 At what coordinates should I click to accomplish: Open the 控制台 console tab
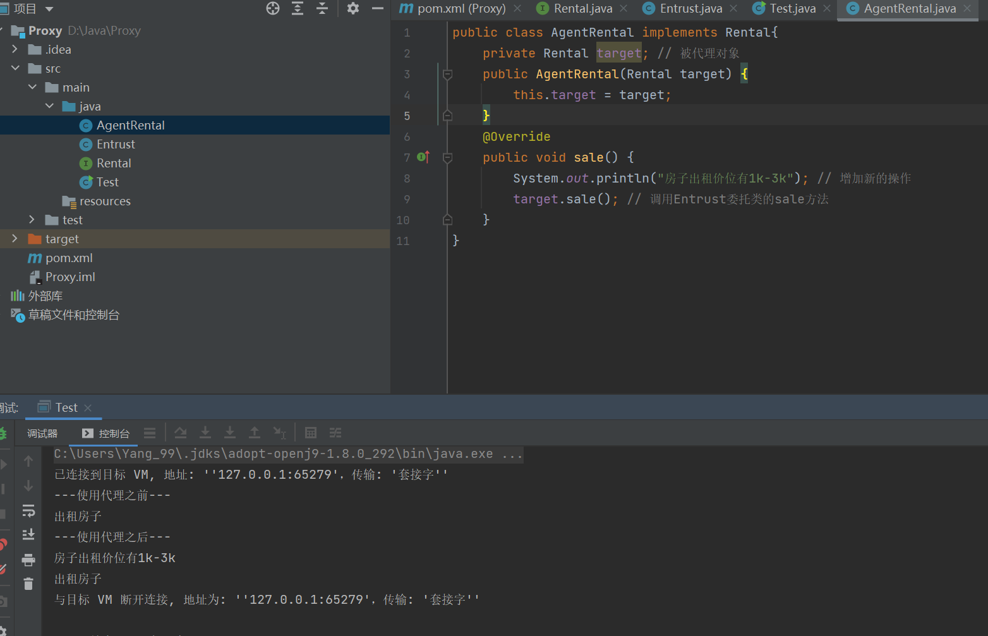(106, 433)
